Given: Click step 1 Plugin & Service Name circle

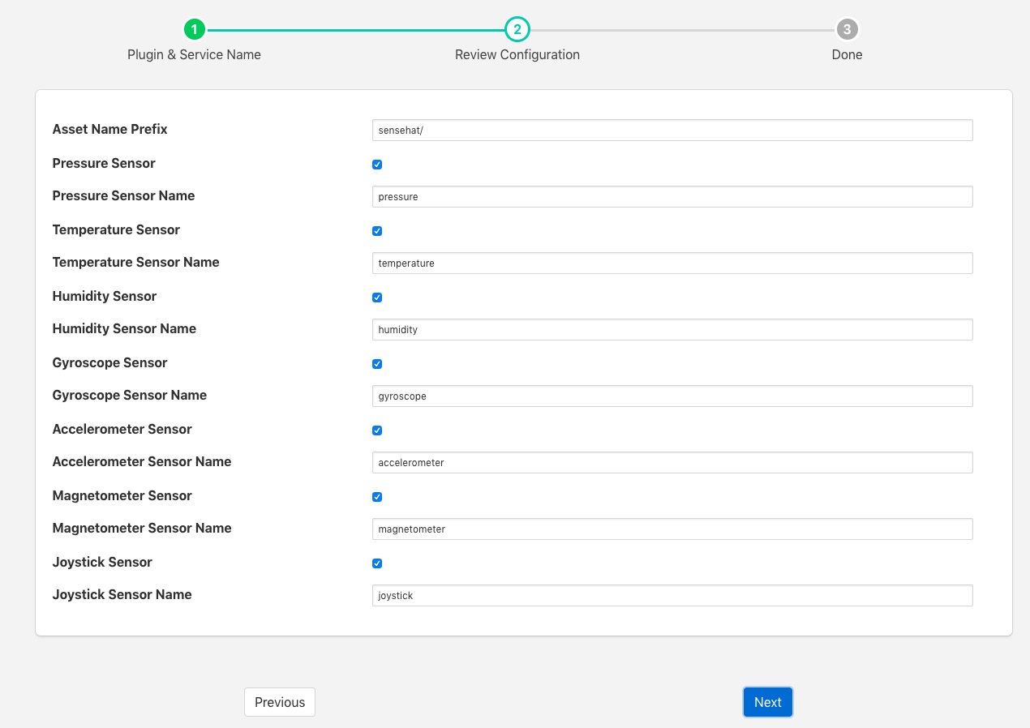Looking at the screenshot, I should pos(194,30).
